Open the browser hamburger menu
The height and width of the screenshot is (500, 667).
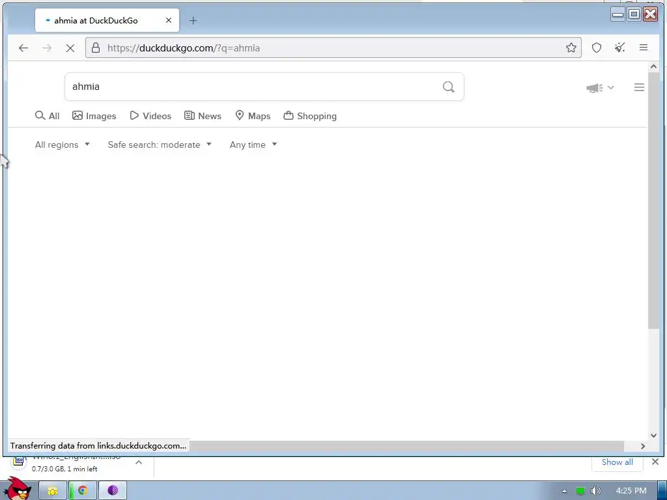[x=643, y=48]
